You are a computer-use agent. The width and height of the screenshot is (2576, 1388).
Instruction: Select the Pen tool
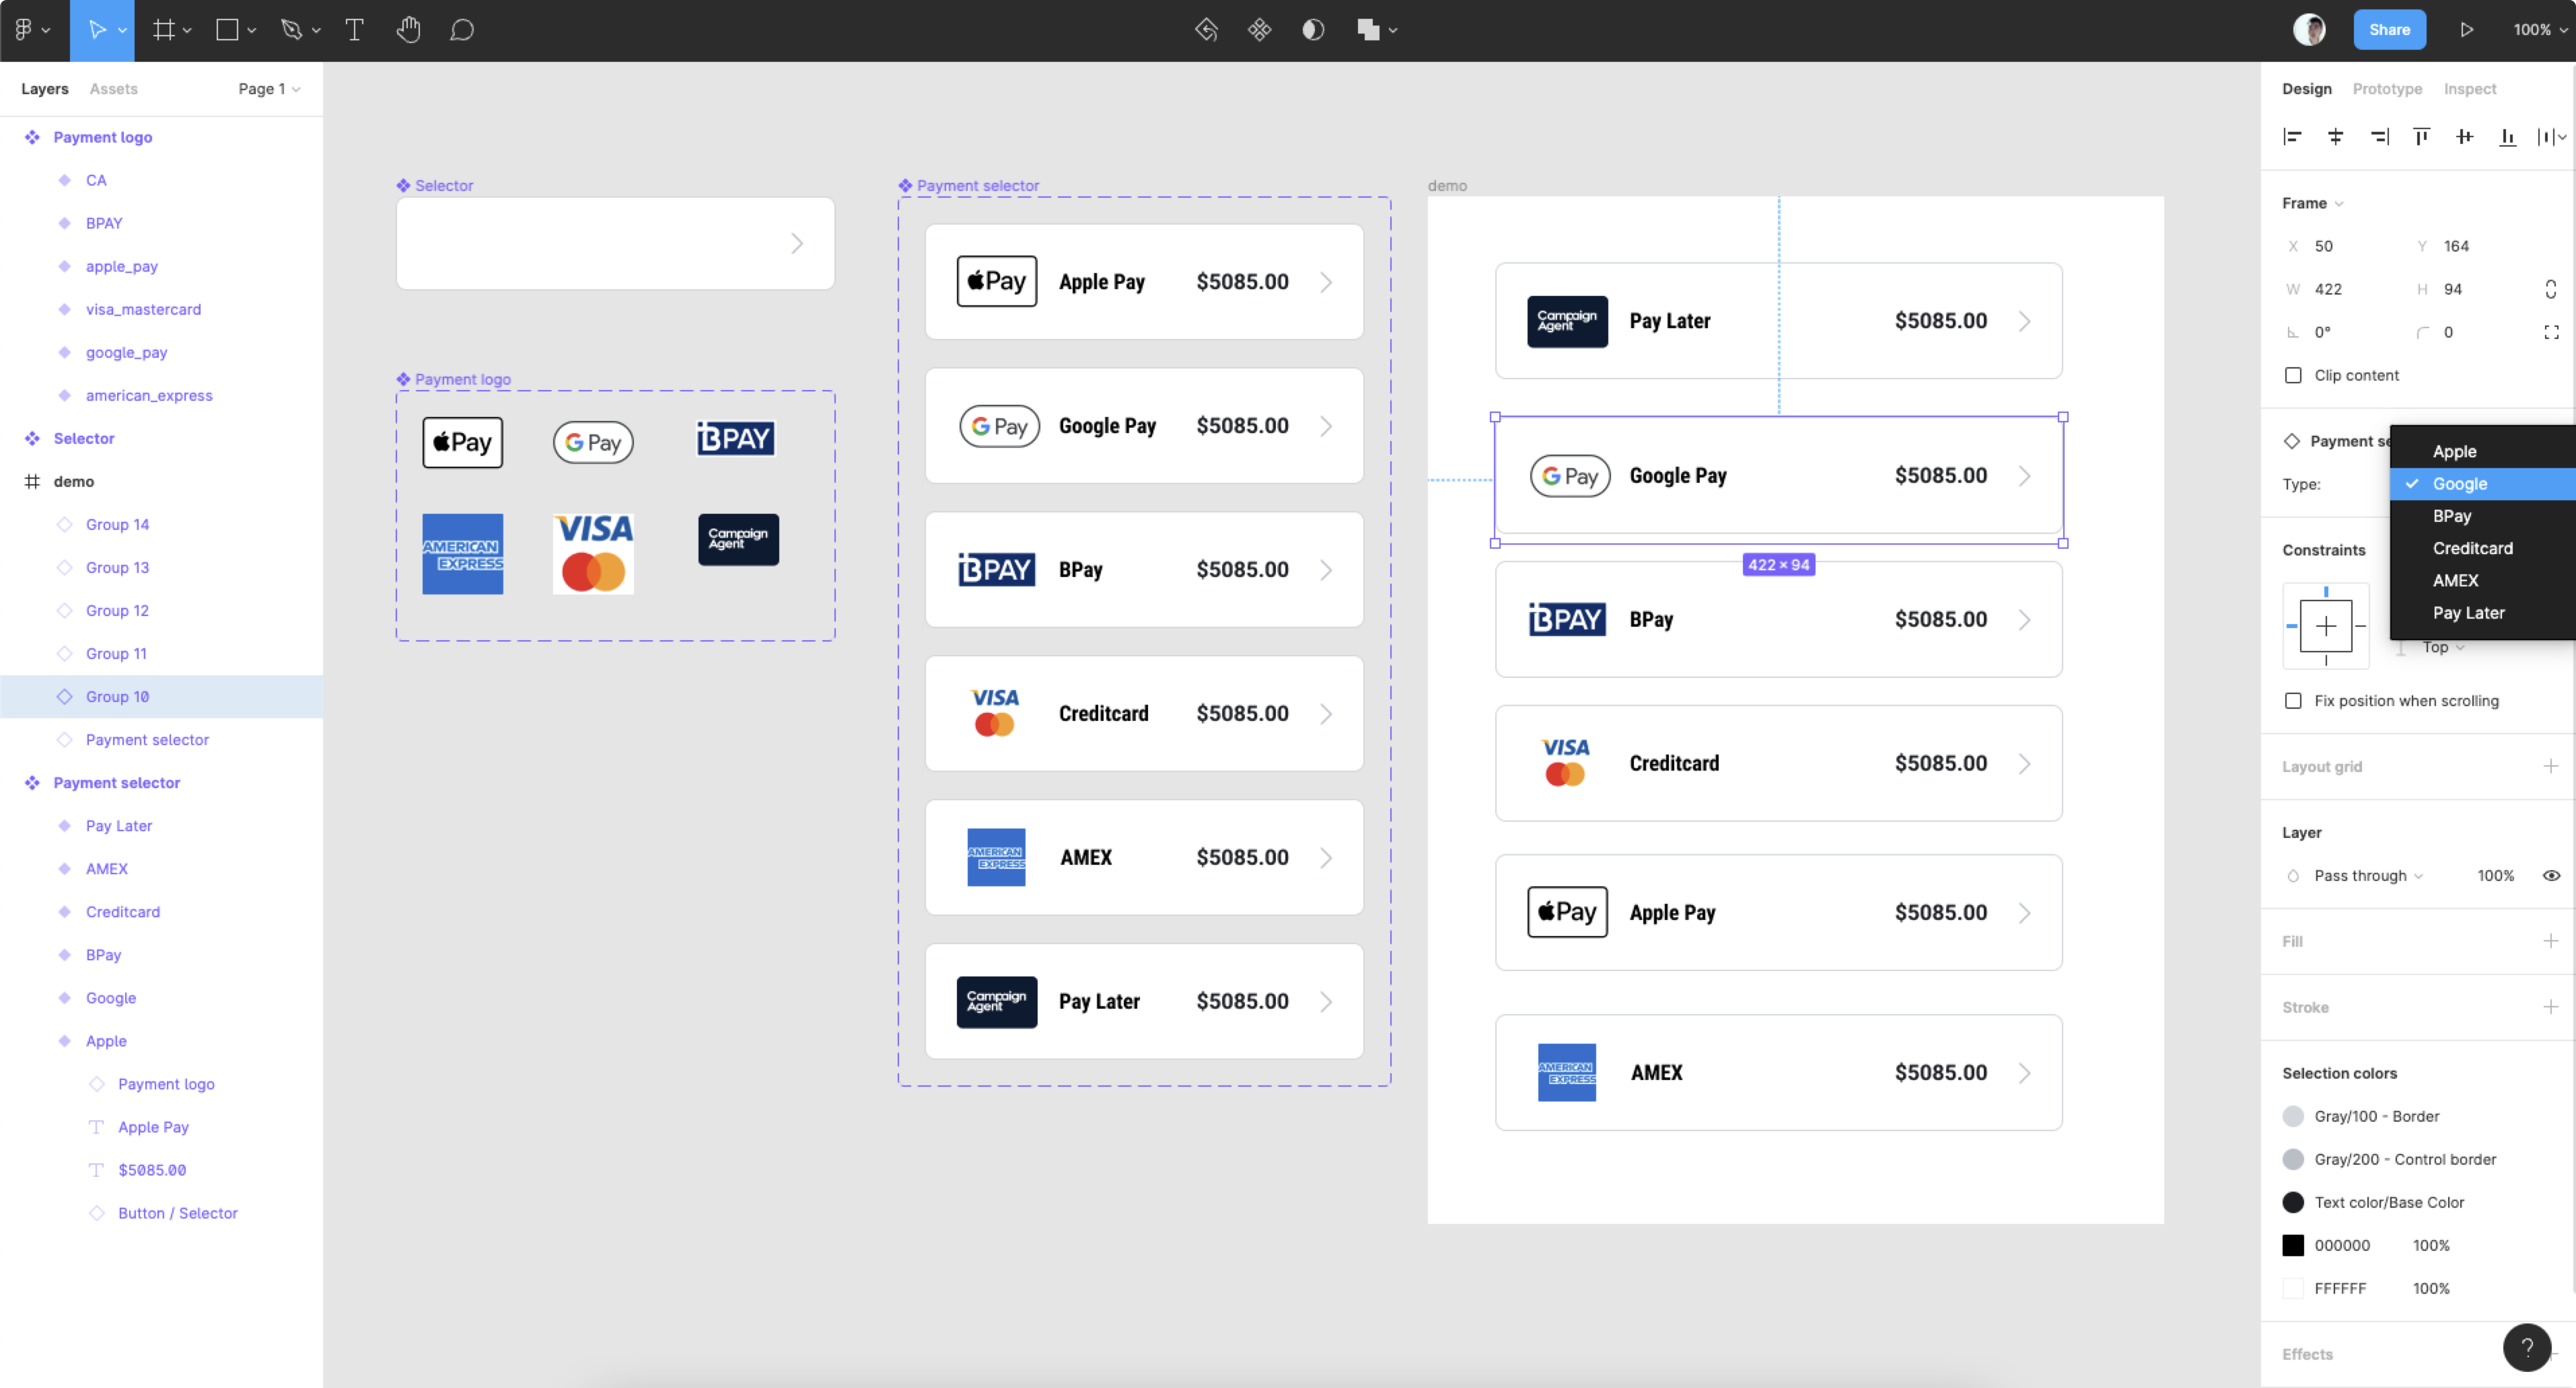(291, 30)
